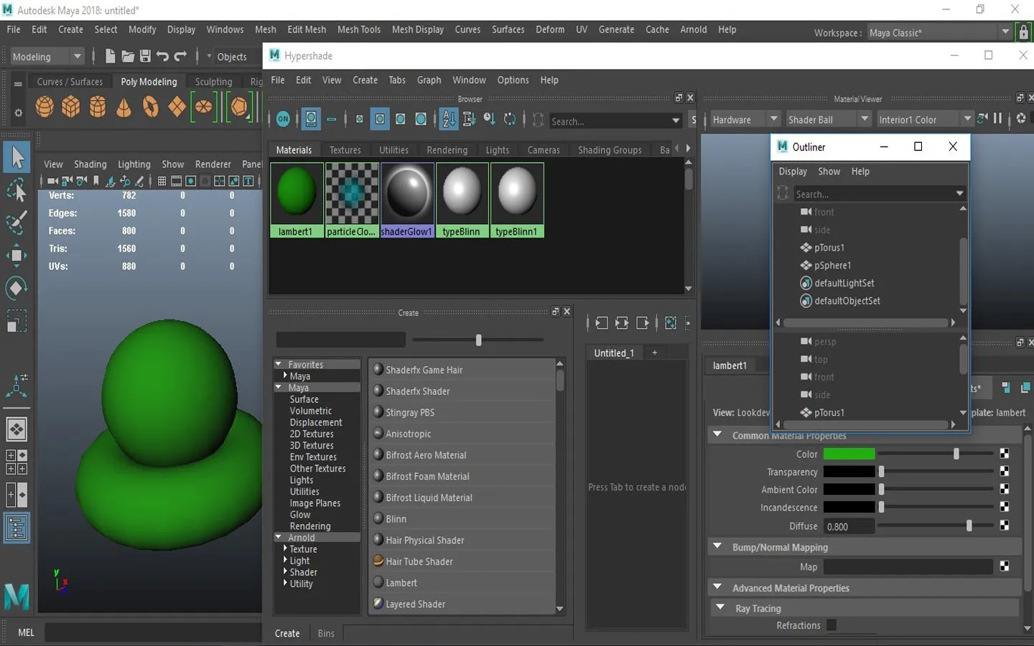Click the Outliner search field
This screenshot has width=1034, height=646.
(879, 194)
